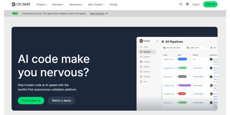Image resolution: width=230 pixels, height=115 pixels.
Task: Expand the chatbot-ui Running pipeline row
Action: click(x=177, y=59)
